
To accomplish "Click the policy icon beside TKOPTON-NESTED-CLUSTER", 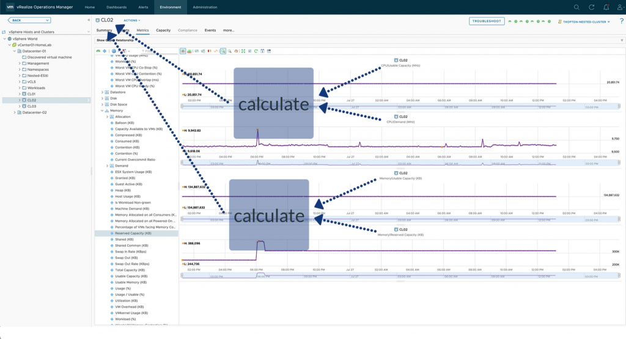I will click(x=560, y=21).
